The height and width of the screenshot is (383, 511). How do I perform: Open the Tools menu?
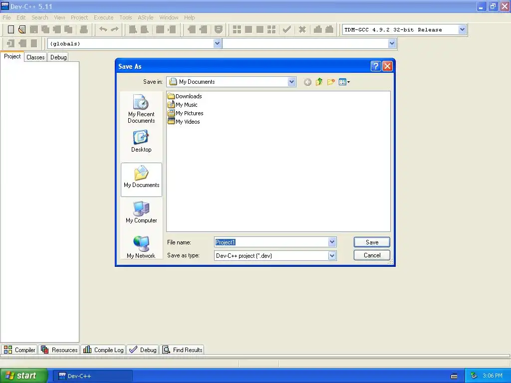[125, 17]
